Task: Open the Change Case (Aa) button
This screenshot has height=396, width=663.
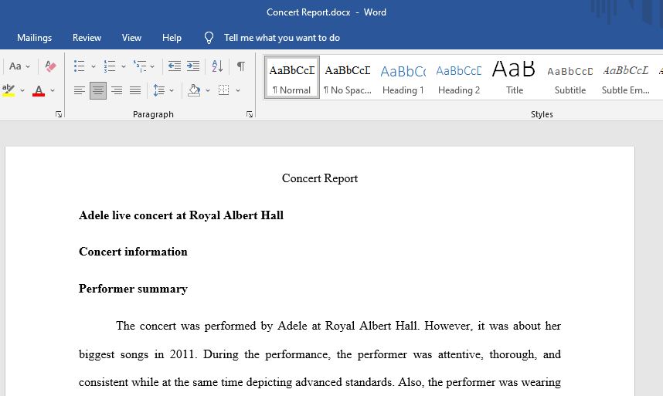Action: point(15,66)
